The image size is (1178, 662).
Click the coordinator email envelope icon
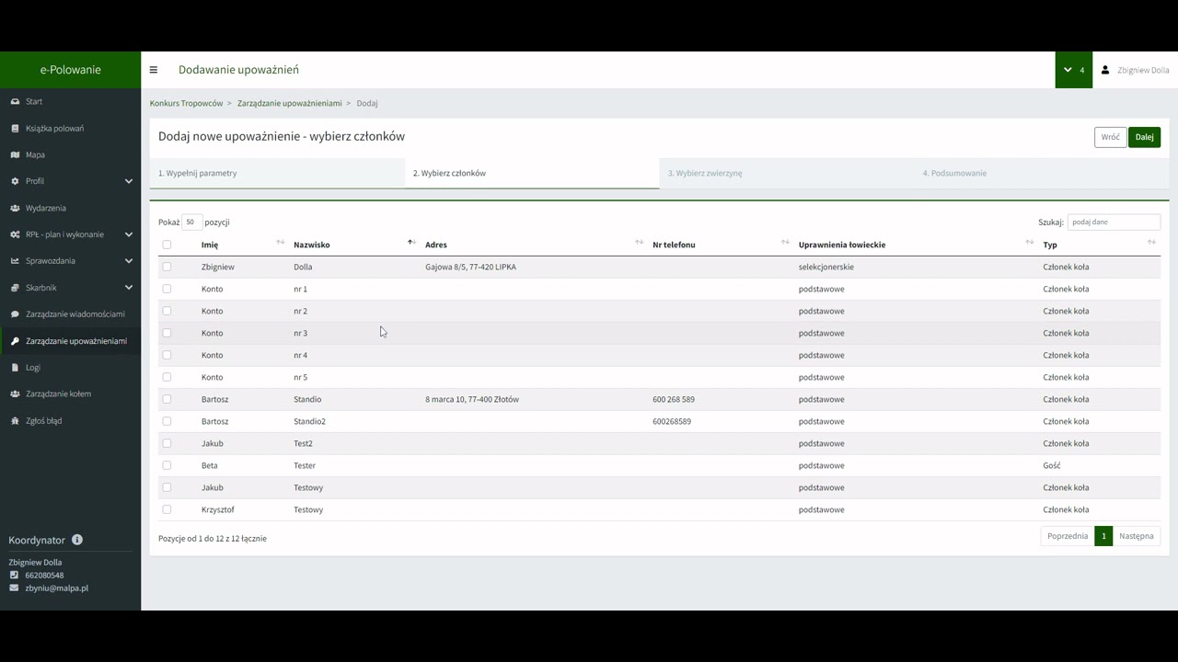click(14, 588)
